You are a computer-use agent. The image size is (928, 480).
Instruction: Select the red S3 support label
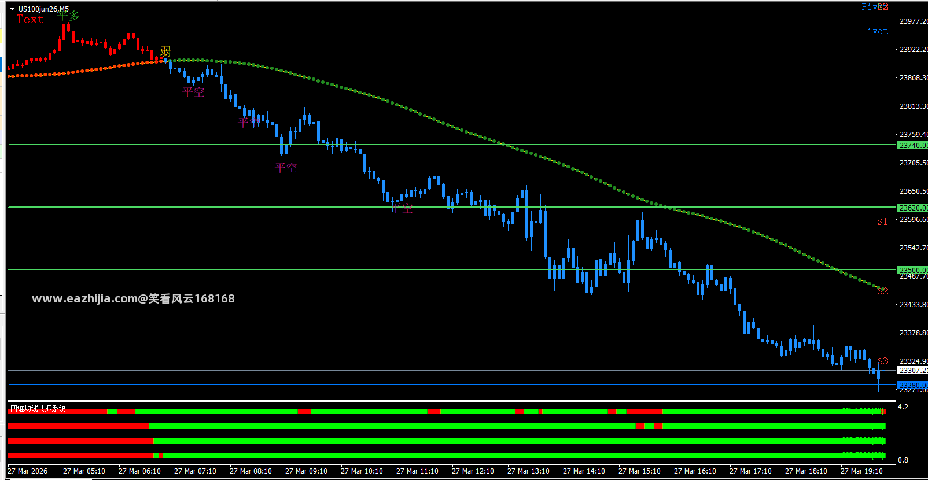pyautogui.click(x=882, y=361)
